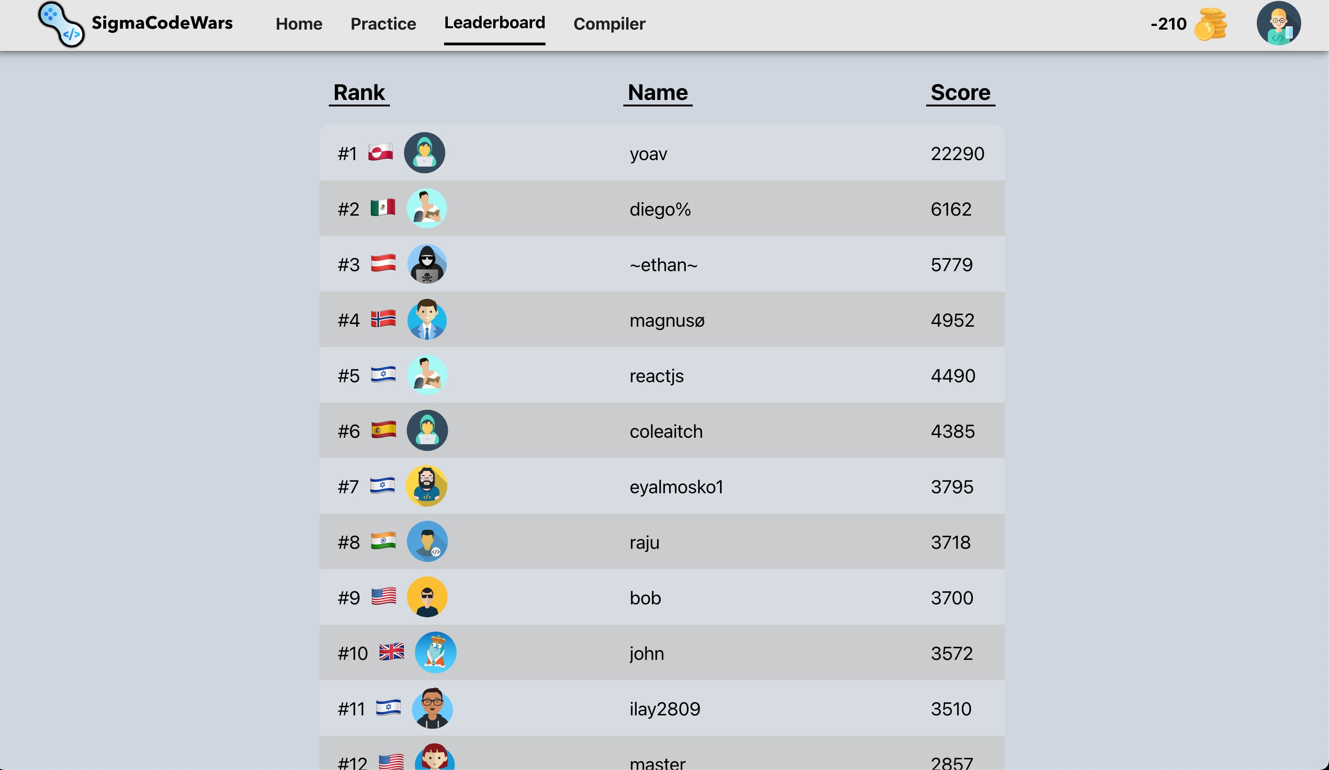Image resolution: width=1329 pixels, height=770 pixels.
Task: Click raju's blue coder avatar
Action: coord(426,541)
